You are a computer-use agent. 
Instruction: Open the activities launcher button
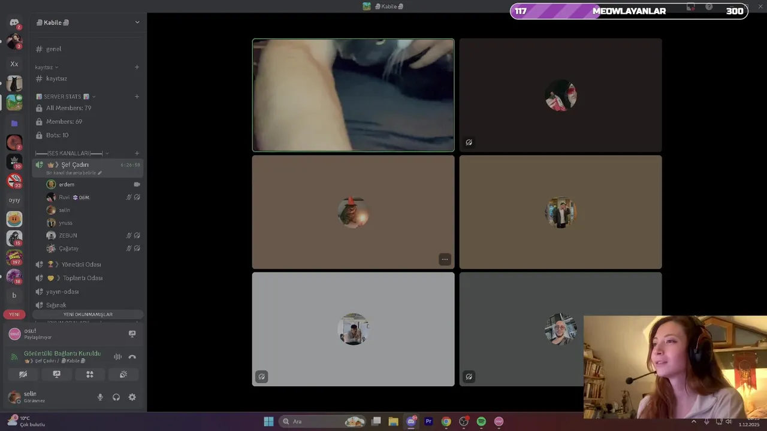90,374
